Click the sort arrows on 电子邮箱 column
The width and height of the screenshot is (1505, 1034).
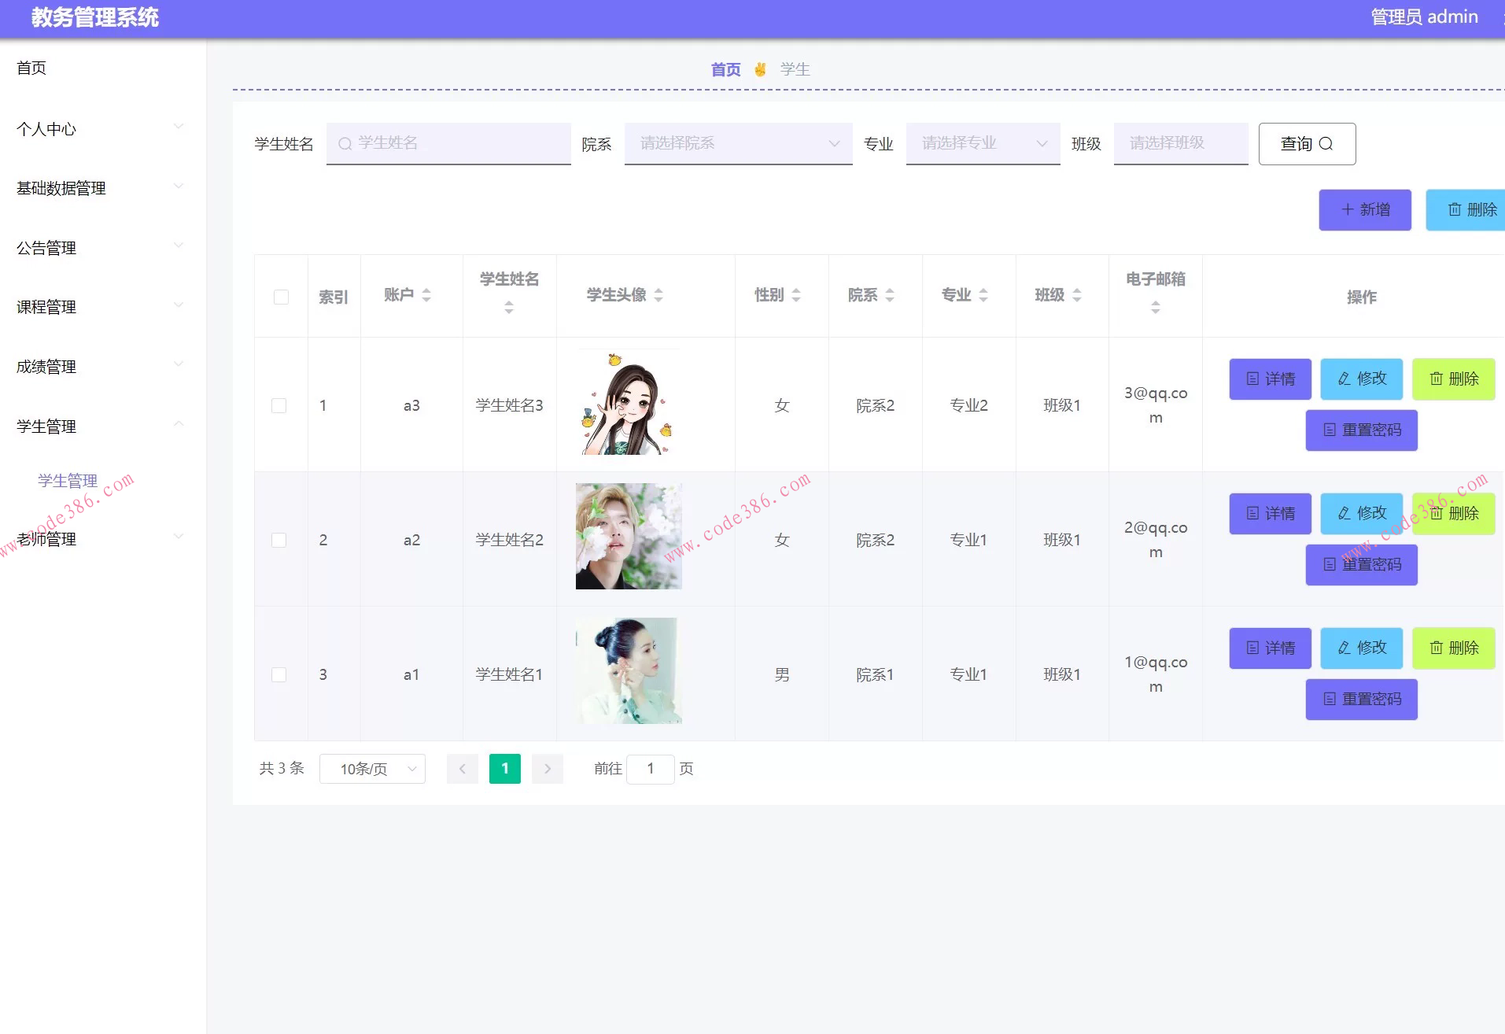point(1155,308)
